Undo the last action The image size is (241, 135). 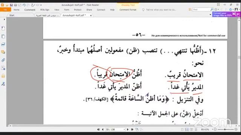[x=24, y=5]
